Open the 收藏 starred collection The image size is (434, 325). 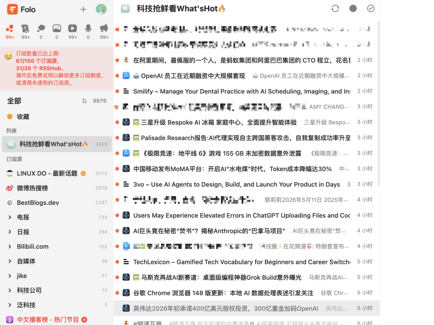57,117
